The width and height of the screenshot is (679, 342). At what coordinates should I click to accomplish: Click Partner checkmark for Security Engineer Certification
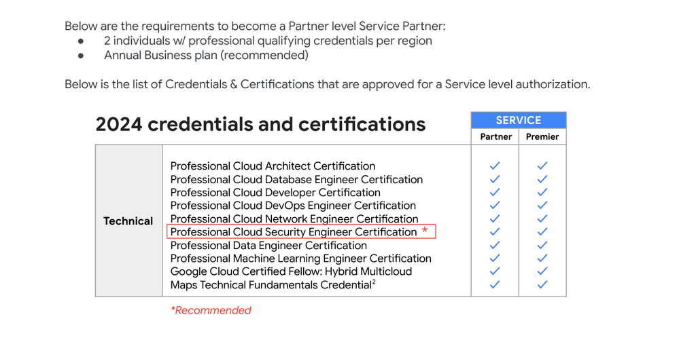(495, 232)
